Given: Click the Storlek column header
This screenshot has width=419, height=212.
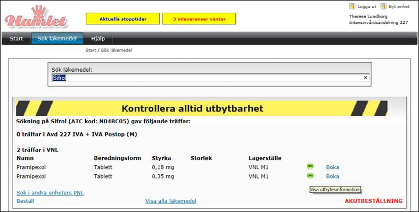Looking at the screenshot, I should 201,158.
